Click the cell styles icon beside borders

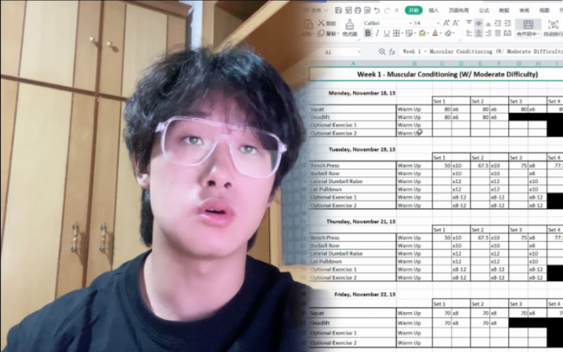click(408, 33)
